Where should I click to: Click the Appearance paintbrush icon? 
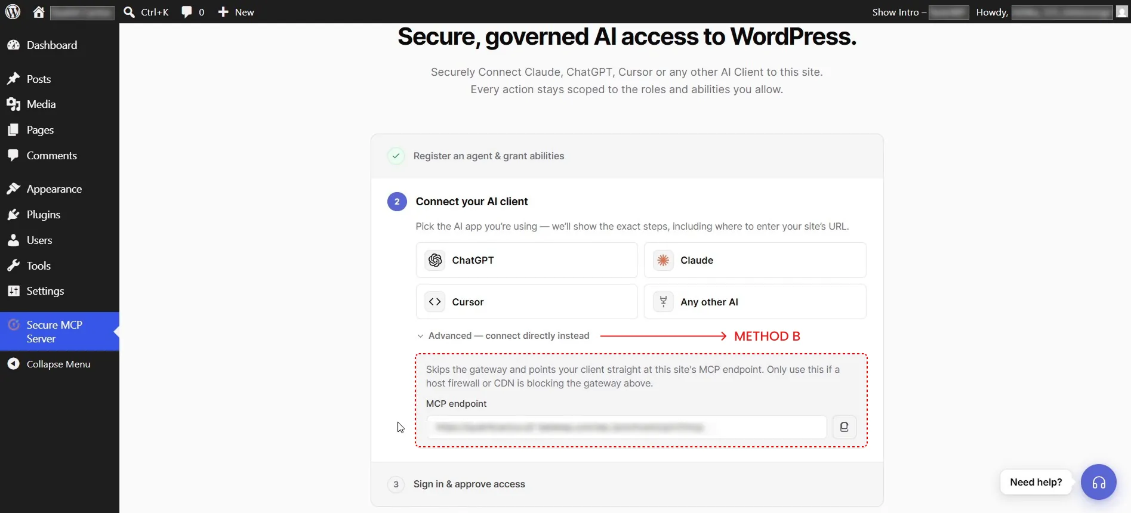[x=13, y=188]
